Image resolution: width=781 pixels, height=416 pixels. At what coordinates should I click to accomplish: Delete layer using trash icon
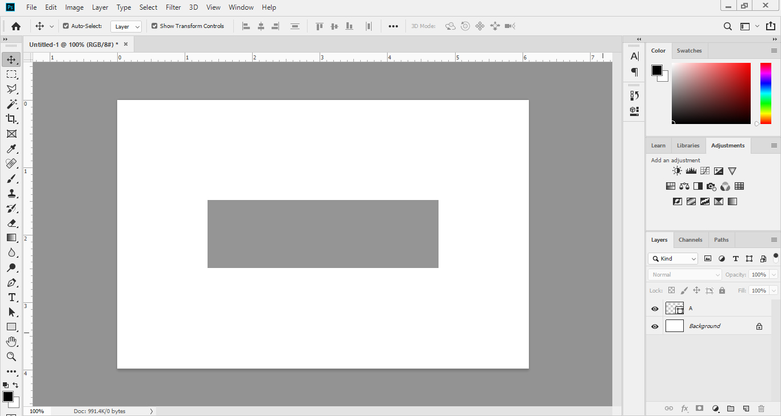761,409
